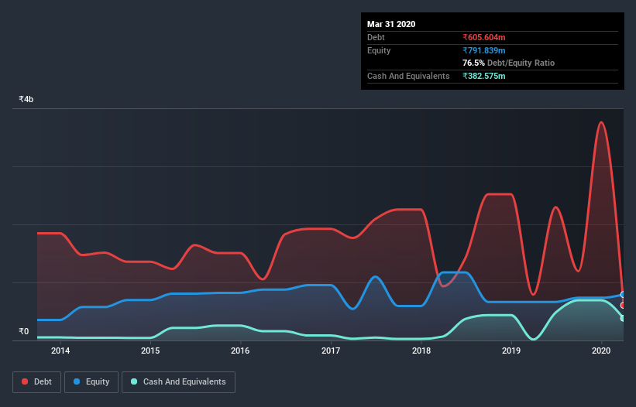Toggle the Cash And Equivalents legend button
Screen dimensions: 636x407
click(178, 382)
